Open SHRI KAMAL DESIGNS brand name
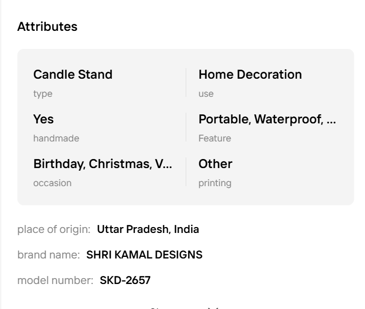The height and width of the screenshot is (309, 365). [x=144, y=255]
